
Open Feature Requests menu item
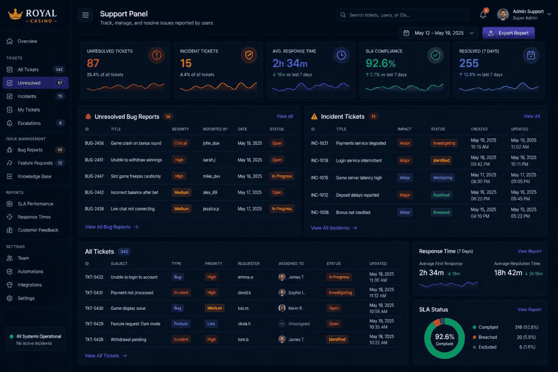[35, 163]
